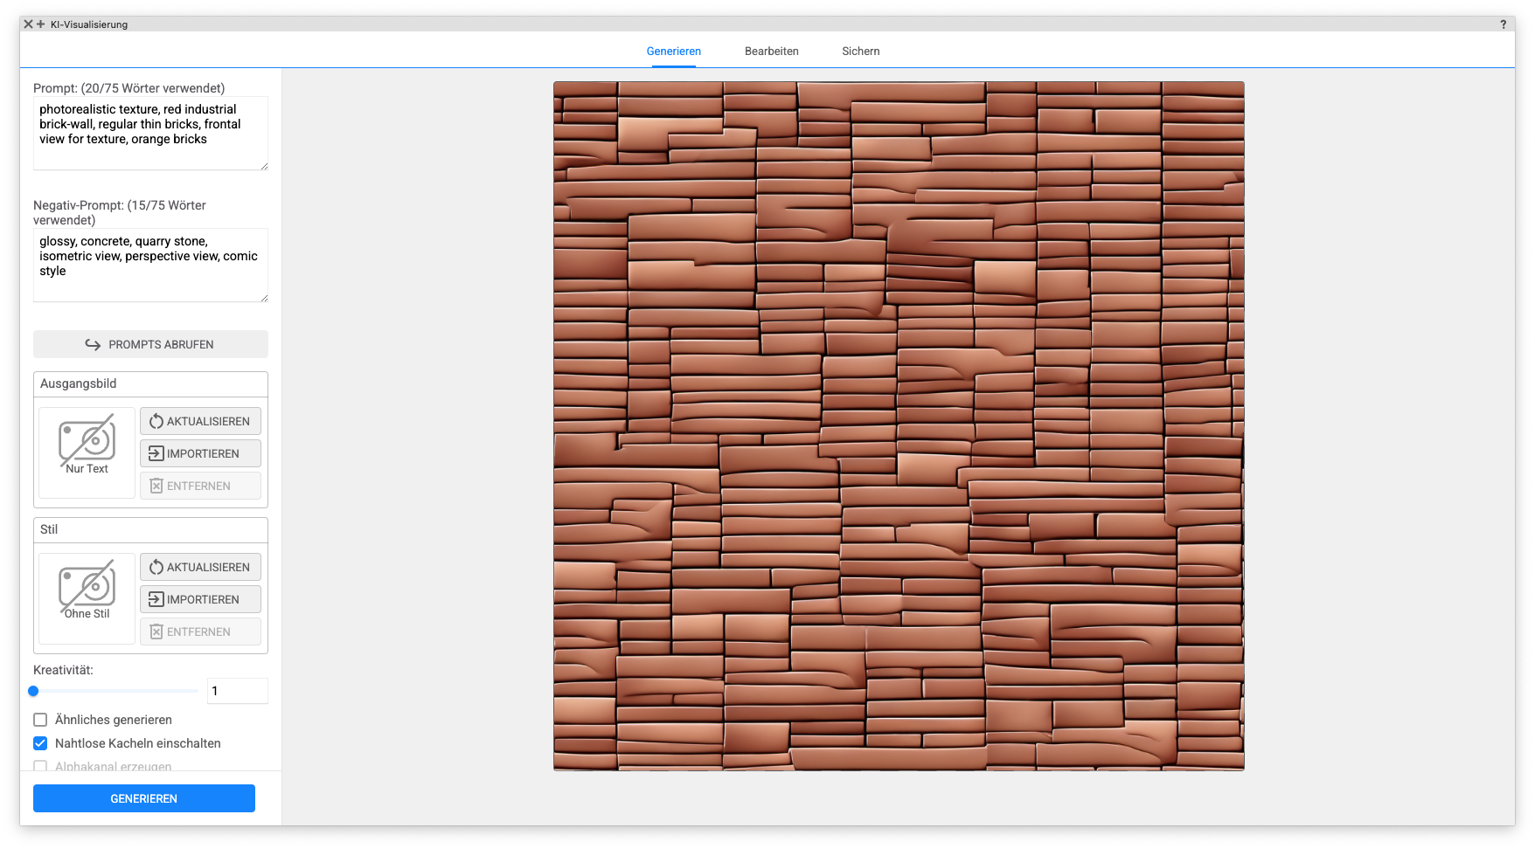The height and width of the screenshot is (849, 1535).
Task: Click the Aktualisieren refresh icon under Ausgangsbild
Action: point(156,421)
